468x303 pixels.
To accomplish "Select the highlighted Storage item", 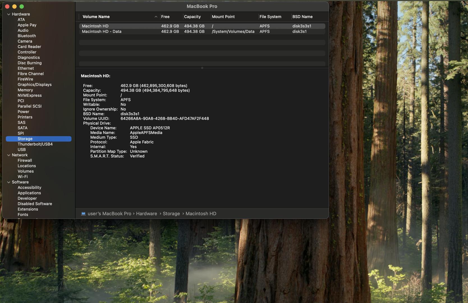I will [39, 139].
